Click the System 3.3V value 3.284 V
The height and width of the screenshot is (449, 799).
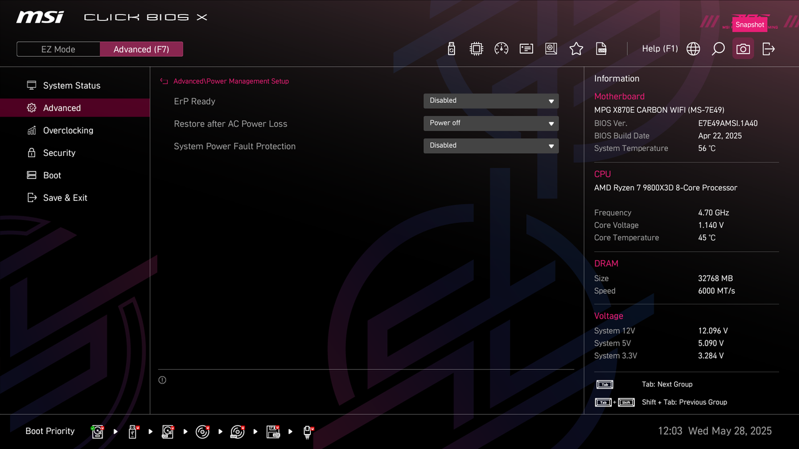(x=711, y=356)
